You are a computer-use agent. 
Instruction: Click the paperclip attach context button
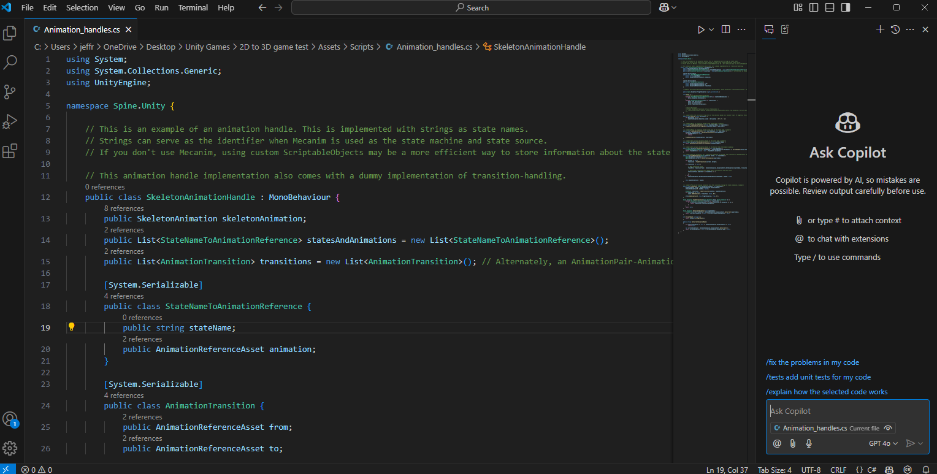coord(793,443)
